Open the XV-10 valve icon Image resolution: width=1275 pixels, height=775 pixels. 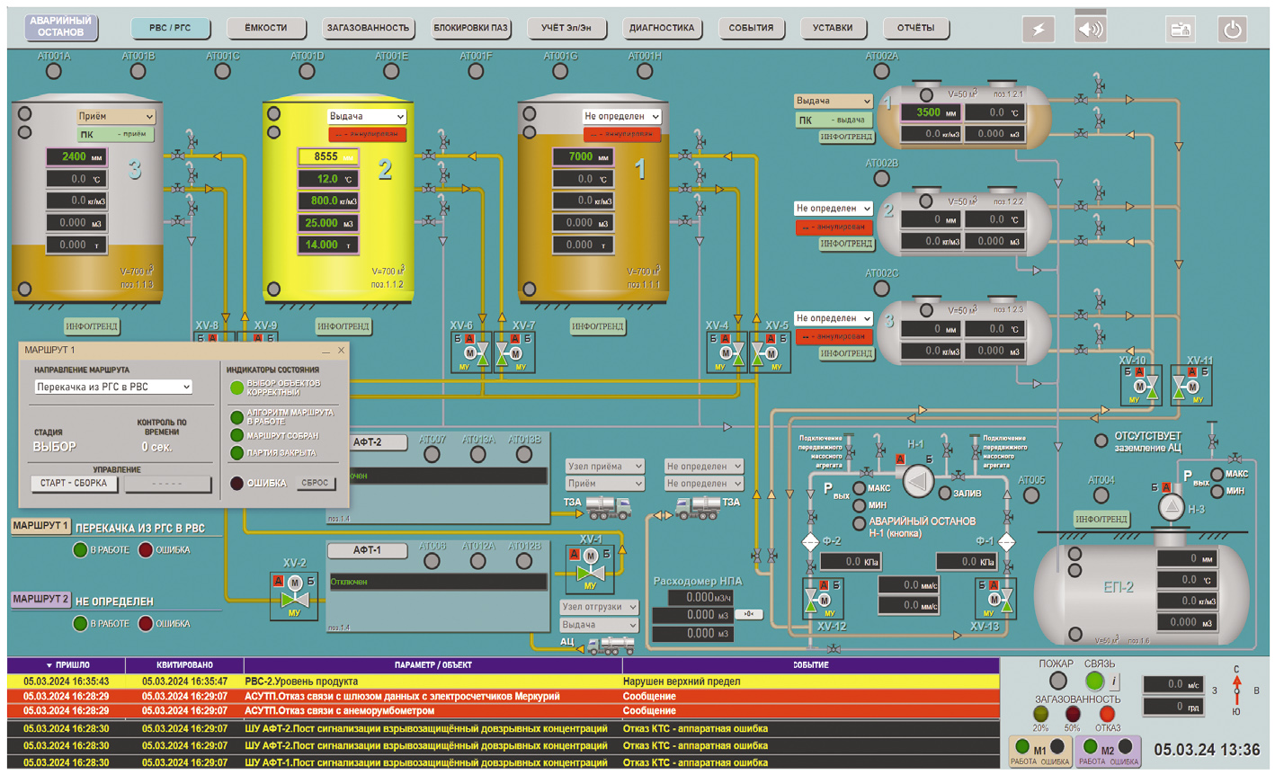1140,386
